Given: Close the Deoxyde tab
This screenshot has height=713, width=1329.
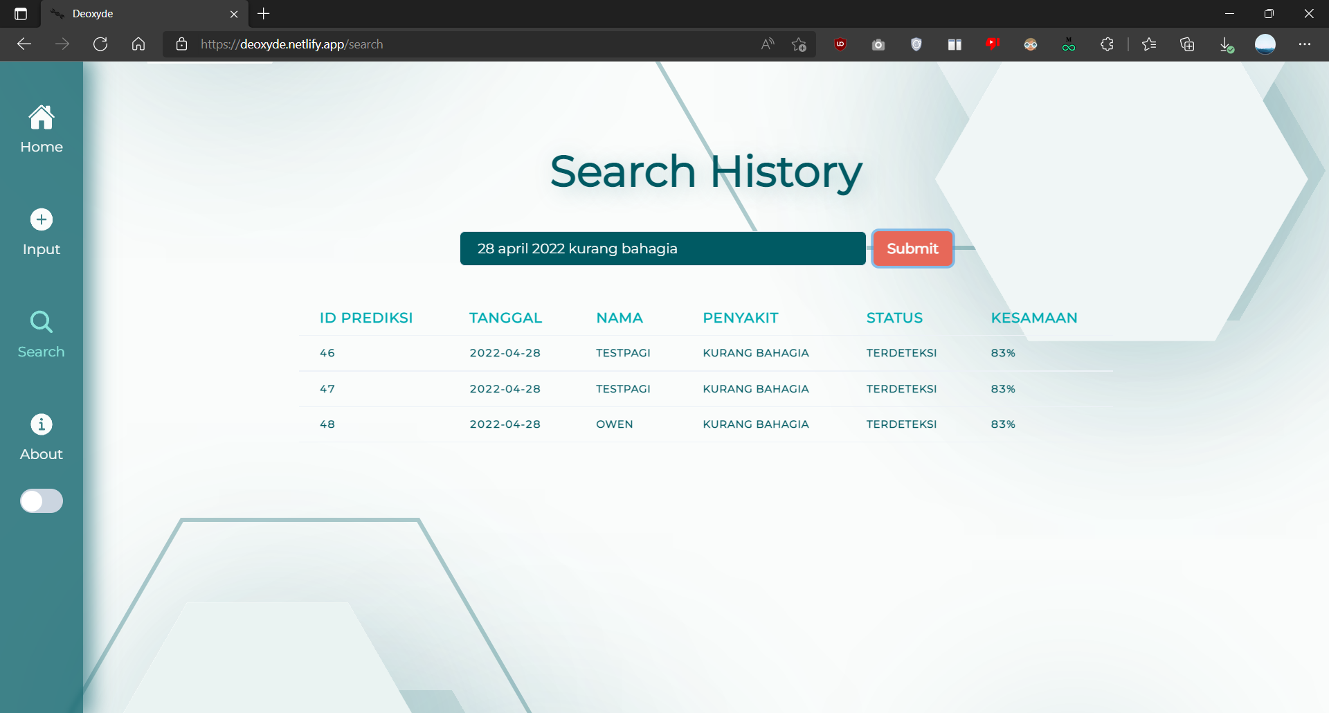Looking at the screenshot, I should [234, 14].
